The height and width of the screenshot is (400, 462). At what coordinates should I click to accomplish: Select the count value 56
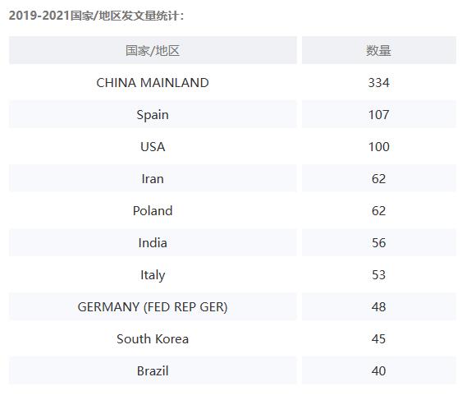click(x=379, y=242)
